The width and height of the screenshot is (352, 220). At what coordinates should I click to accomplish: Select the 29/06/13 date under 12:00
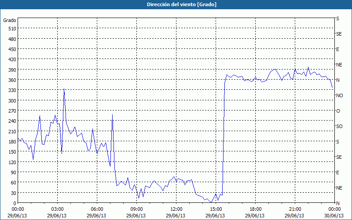[x=176, y=216]
